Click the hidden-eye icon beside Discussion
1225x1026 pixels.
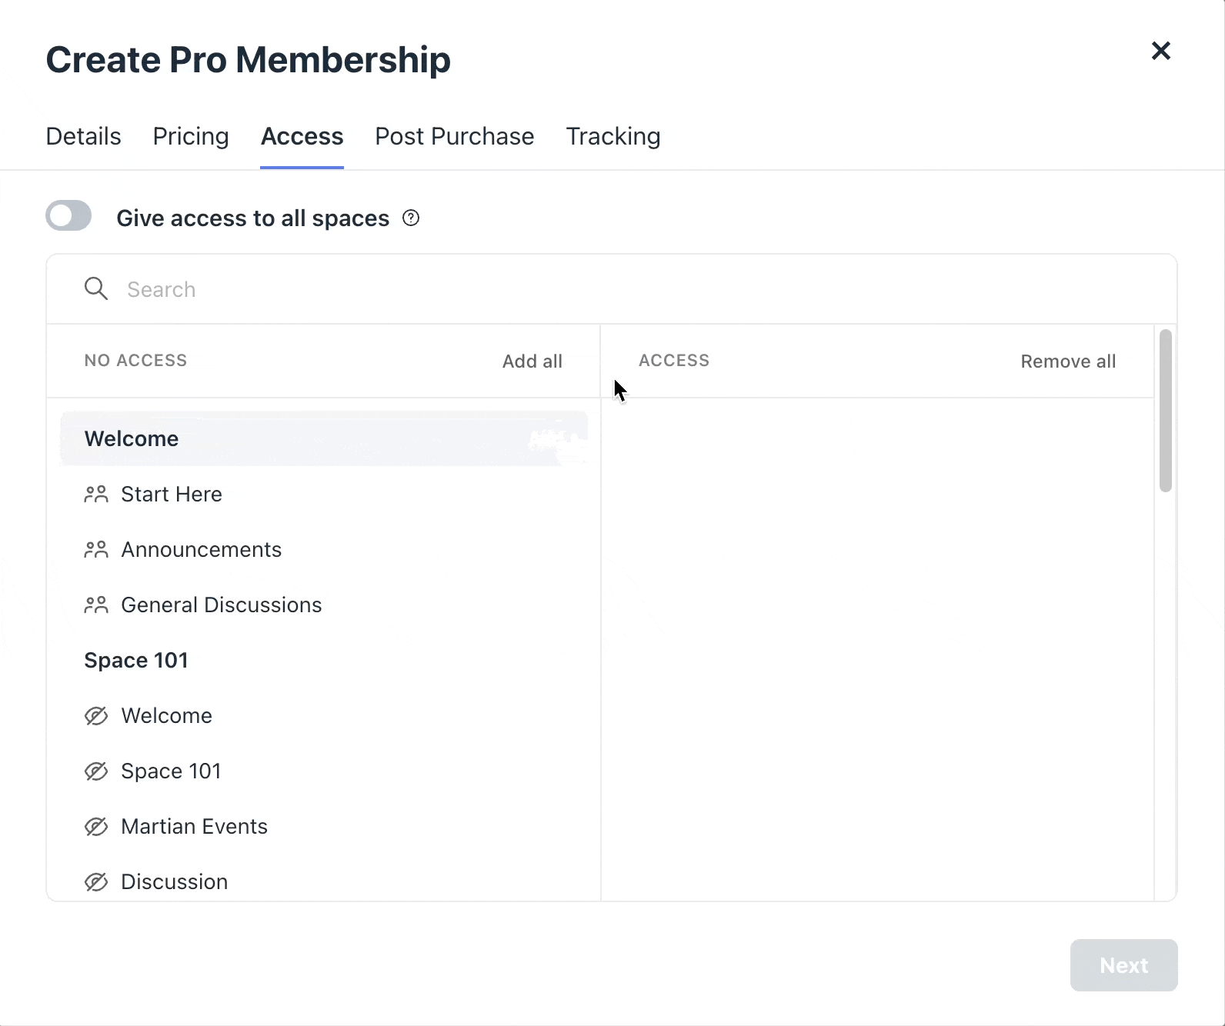click(96, 882)
